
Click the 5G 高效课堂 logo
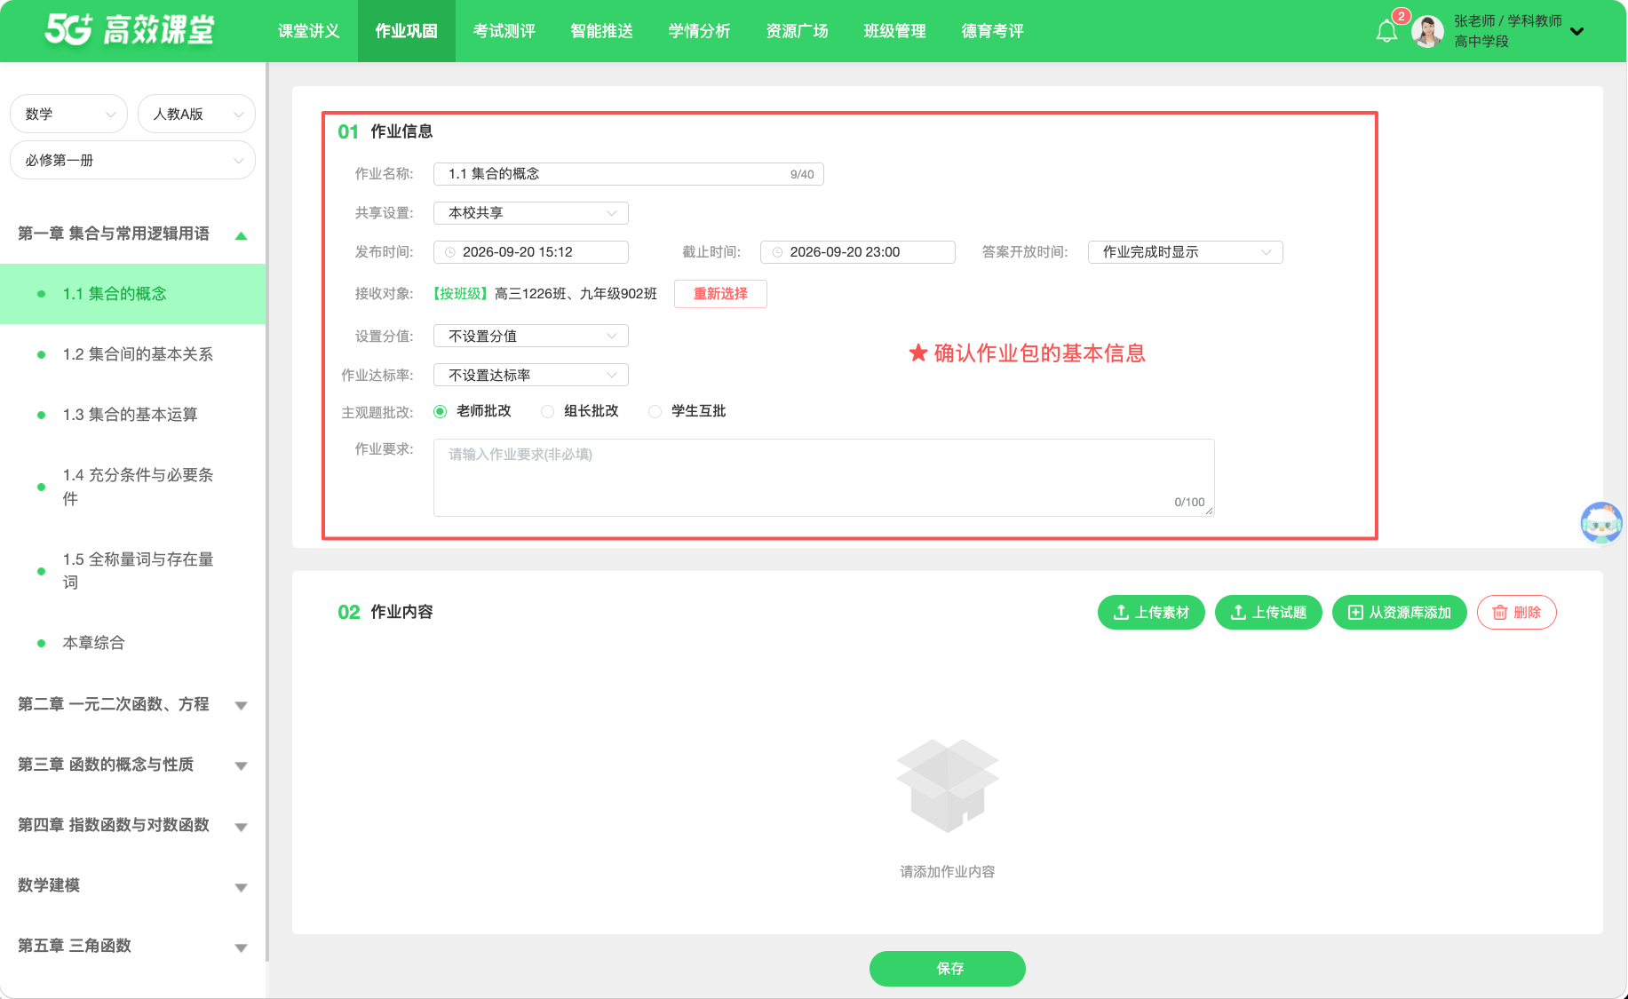pyautogui.click(x=130, y=30)
